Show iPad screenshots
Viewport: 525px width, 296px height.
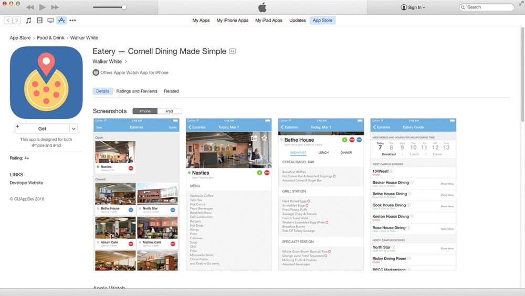[170, 111]
